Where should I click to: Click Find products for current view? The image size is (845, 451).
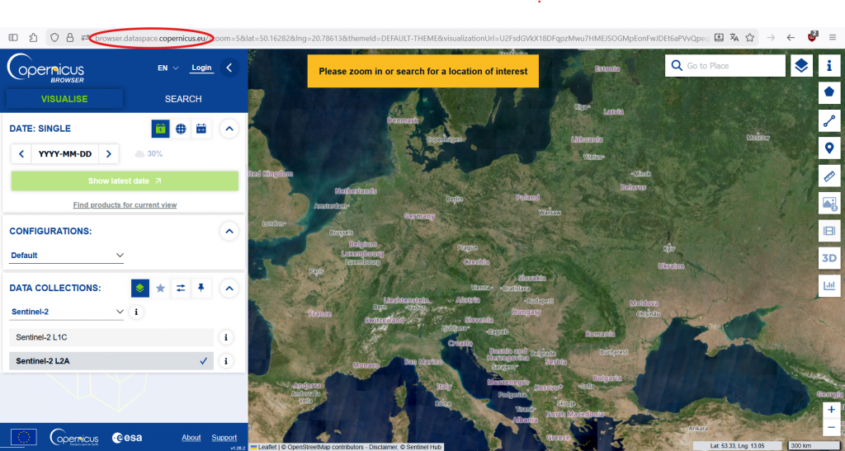[125, 204]
